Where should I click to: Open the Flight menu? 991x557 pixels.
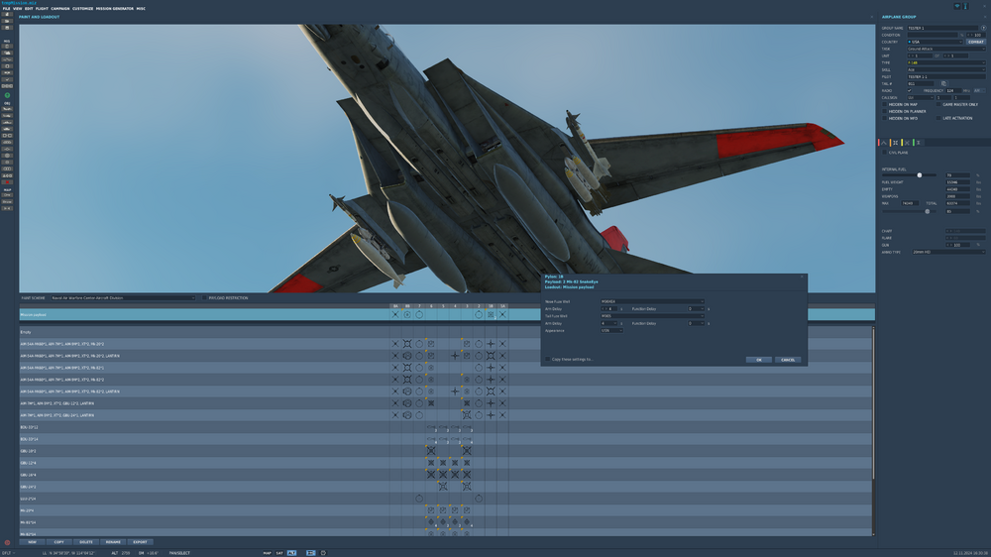pyautogui.click(x=42, y=9)
